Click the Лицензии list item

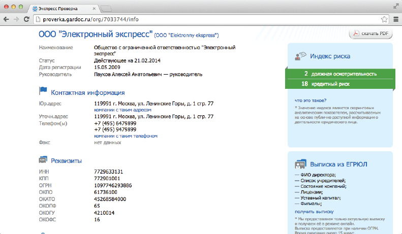pyautogui.click(x=312, y=192)
